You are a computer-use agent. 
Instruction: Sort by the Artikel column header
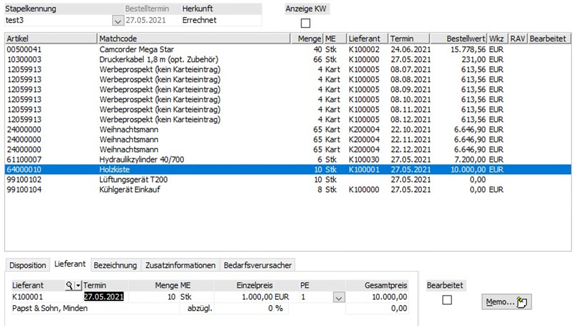click(x=51, y=39)
